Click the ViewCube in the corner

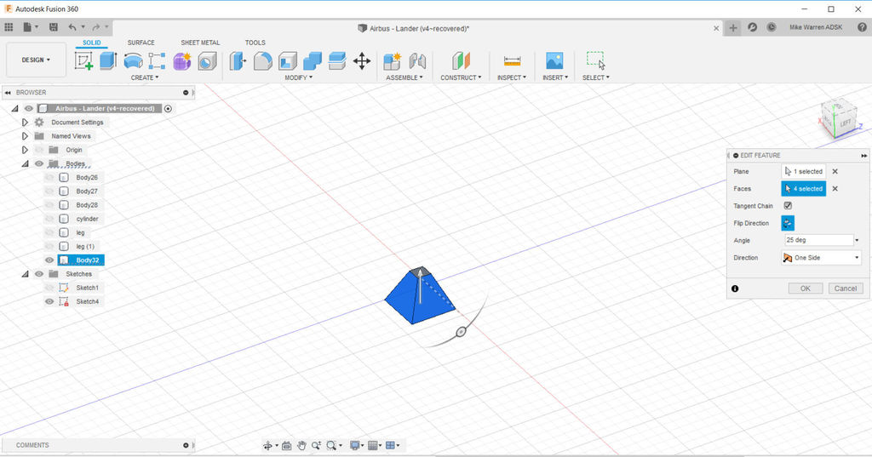click(x=838, y=117)
